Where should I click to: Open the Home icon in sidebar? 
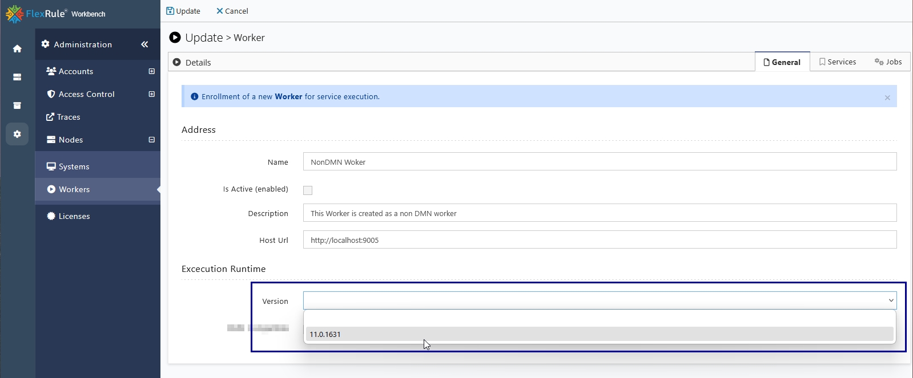[17, 48]
